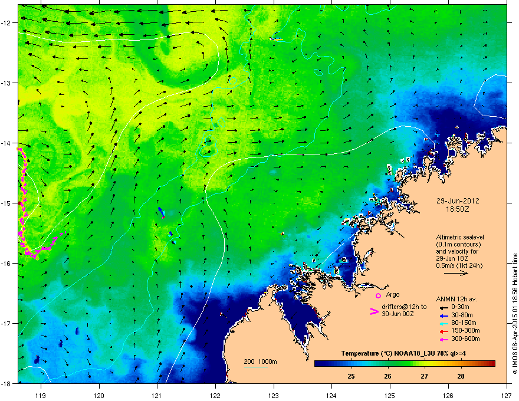Viewport: 519px width, 401px height.
Task: Click the temperature colorbar near 27
Action: 424,364
